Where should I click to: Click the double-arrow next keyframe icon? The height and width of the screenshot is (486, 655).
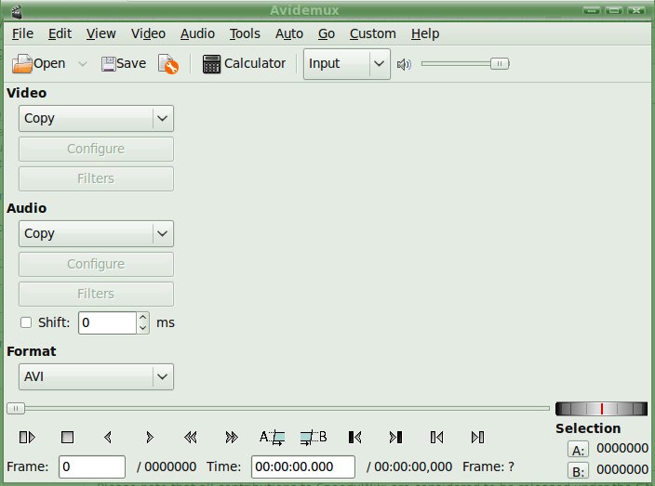(232, 437)
